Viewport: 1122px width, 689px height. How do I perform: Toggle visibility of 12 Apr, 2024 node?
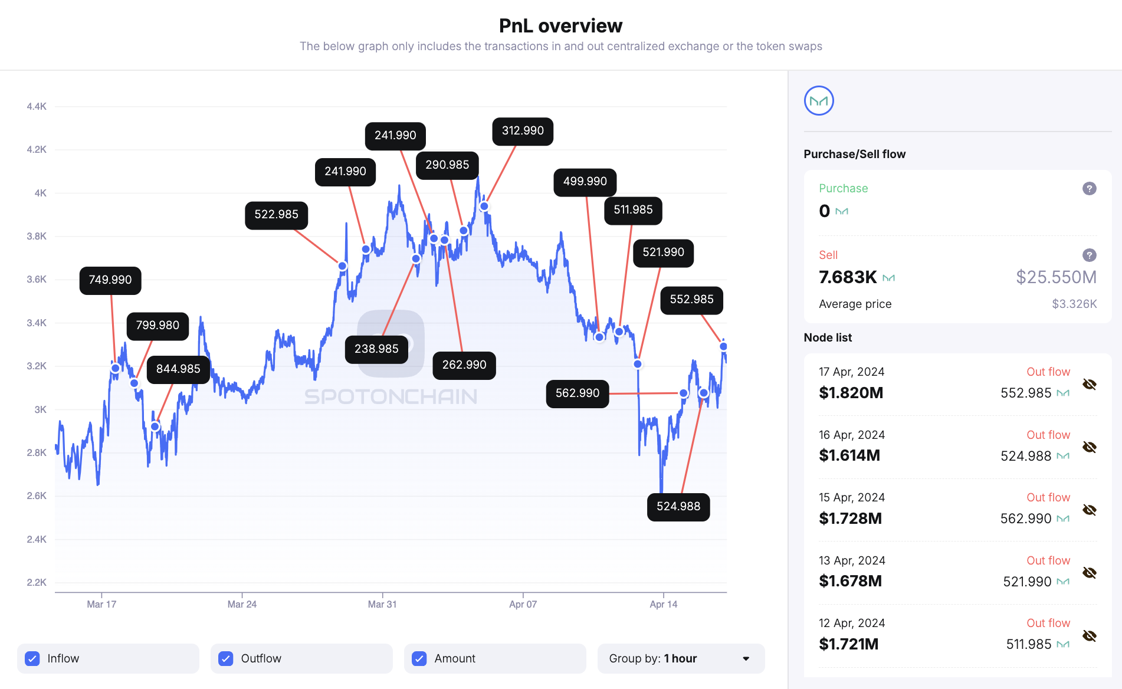1089,636
